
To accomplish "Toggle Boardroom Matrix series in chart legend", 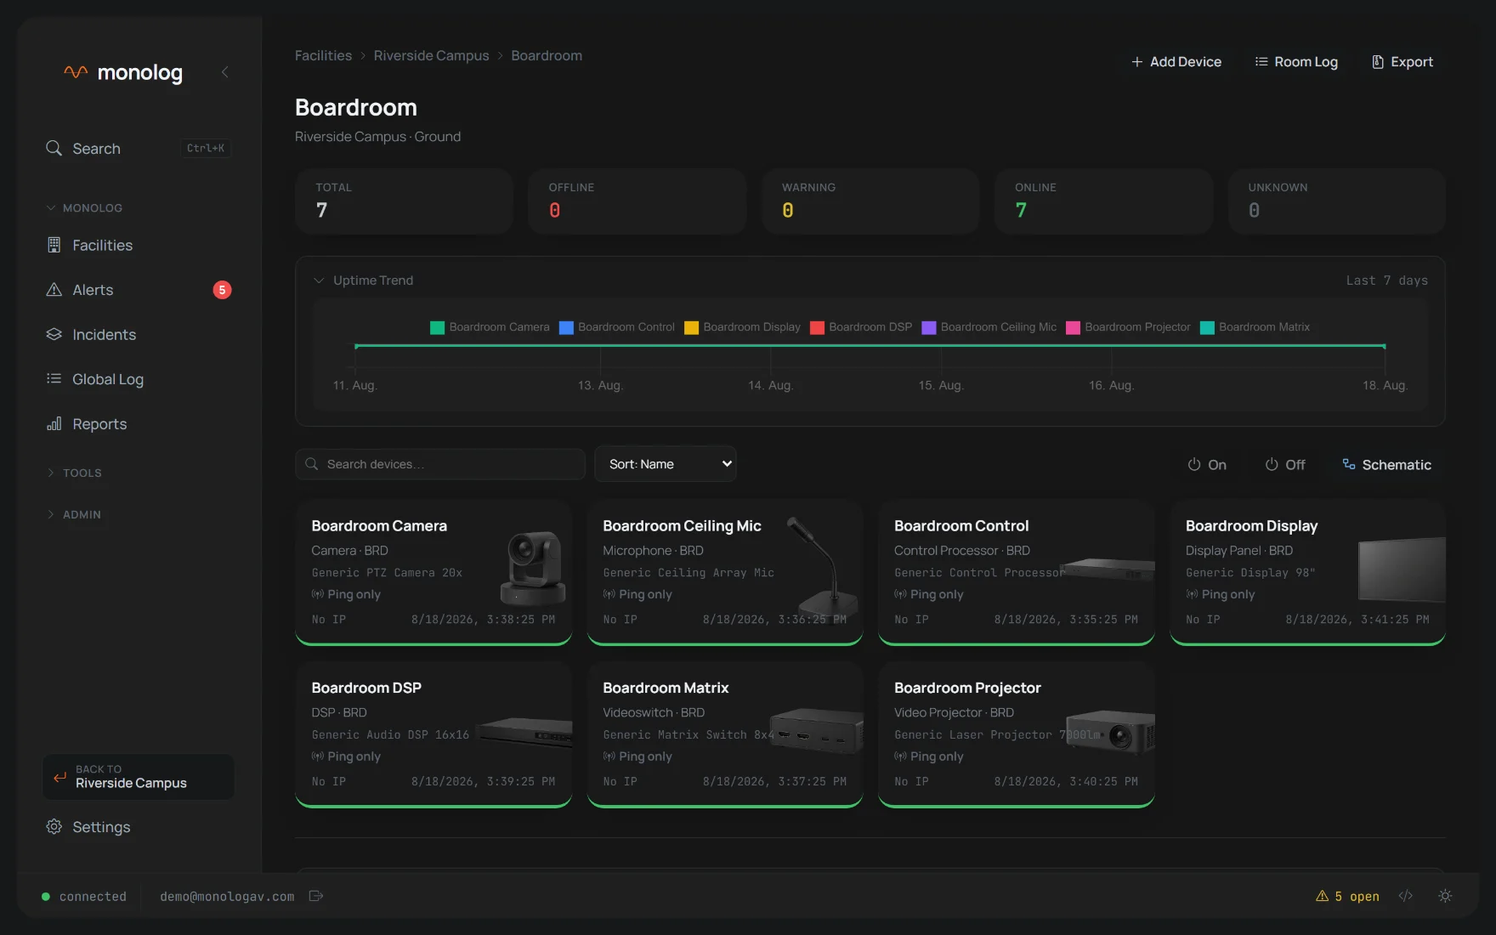I will (1255, 327).
